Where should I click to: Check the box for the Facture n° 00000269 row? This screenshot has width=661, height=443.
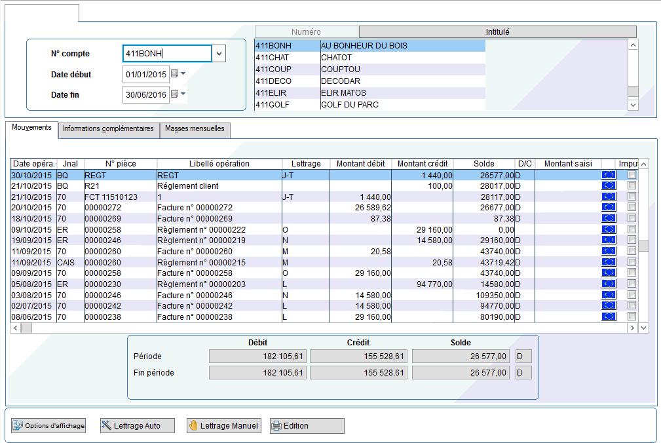coord(632,219)
